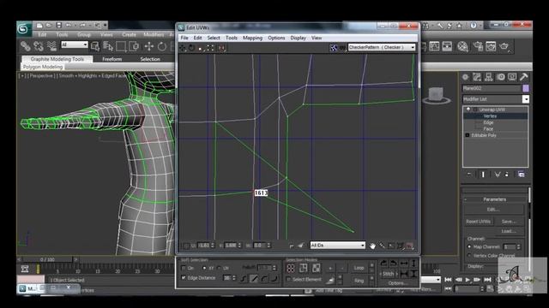Open the Modifiers menu in main window
The image size is (549, 308).
point(154,34)
